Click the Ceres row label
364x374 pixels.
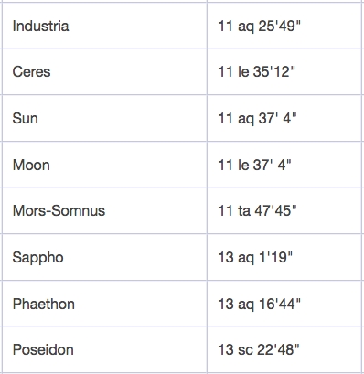pos(31,72)
